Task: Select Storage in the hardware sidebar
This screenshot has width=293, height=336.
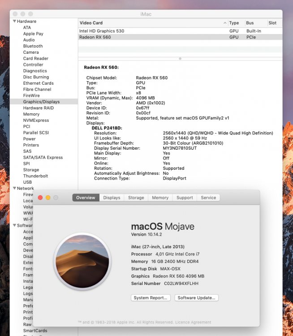Action: click(x=31, y=170)
